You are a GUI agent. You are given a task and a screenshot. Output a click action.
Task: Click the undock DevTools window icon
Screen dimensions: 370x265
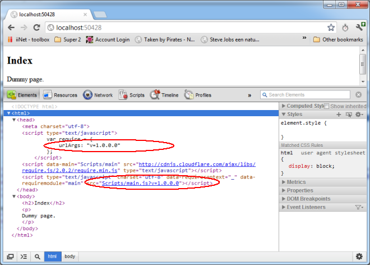tap(10, 257)
